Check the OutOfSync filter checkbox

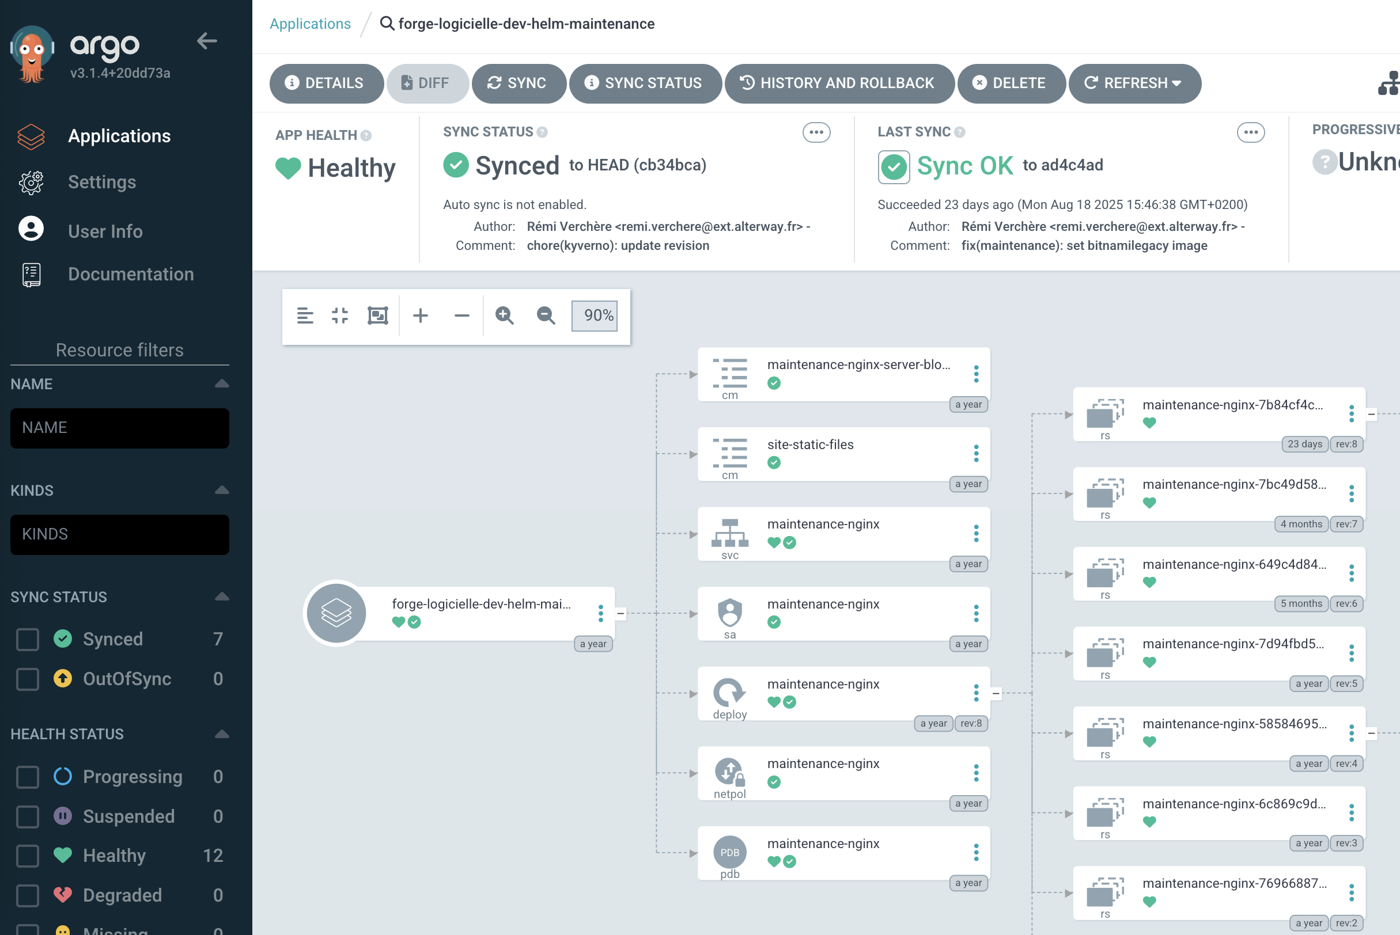tap(28, 679)
